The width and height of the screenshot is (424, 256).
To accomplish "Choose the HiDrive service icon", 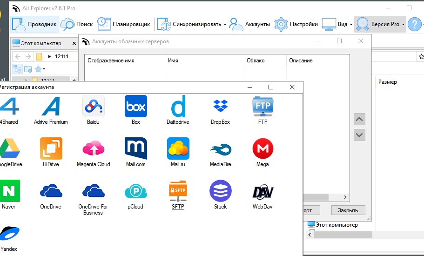I will tap(51, 148).
